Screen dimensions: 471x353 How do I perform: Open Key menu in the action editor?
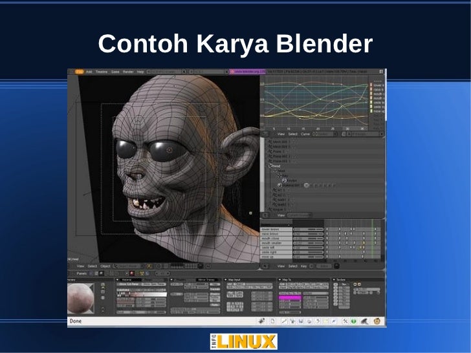click(x=303, y=266)
